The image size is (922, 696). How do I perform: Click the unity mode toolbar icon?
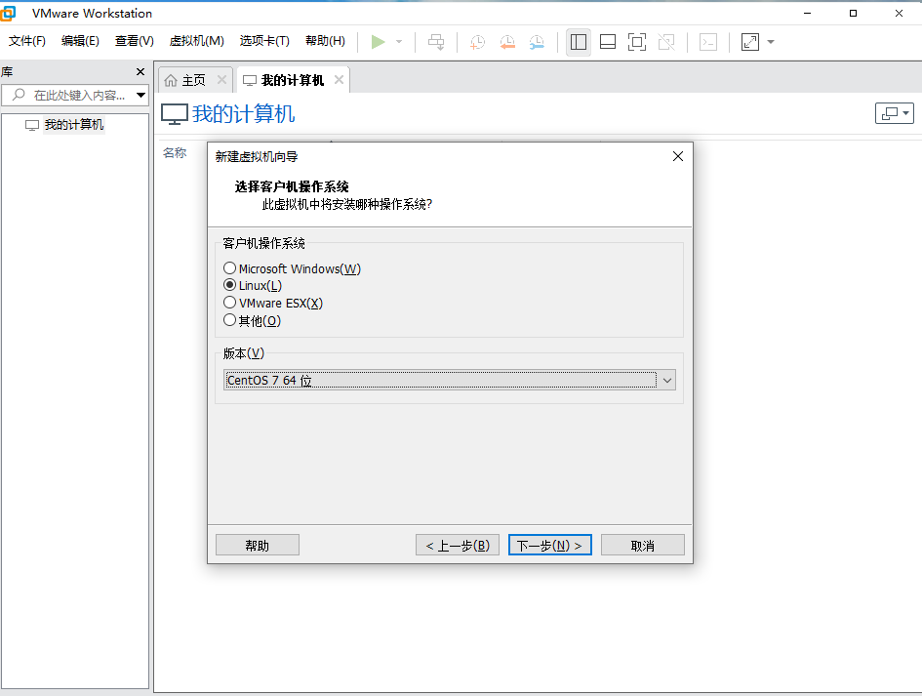(x=666, y=42)
